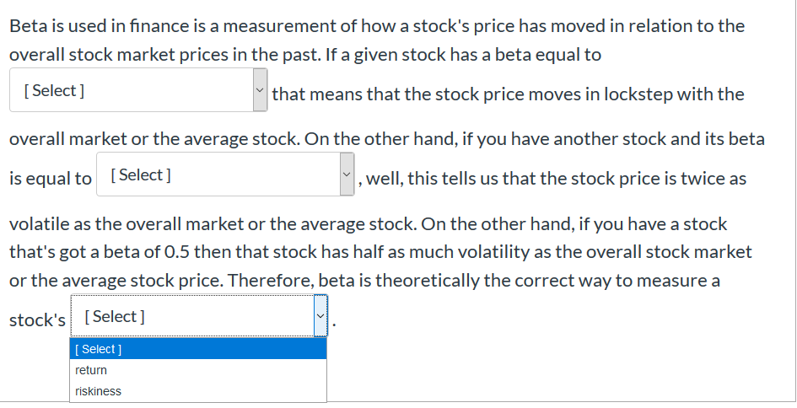This screenshot has height=408, width=797.
Task: Open the first beta value Select dropdown
Action: click(138, 90)
